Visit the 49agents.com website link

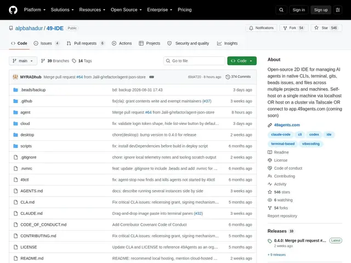pos(287,125)
